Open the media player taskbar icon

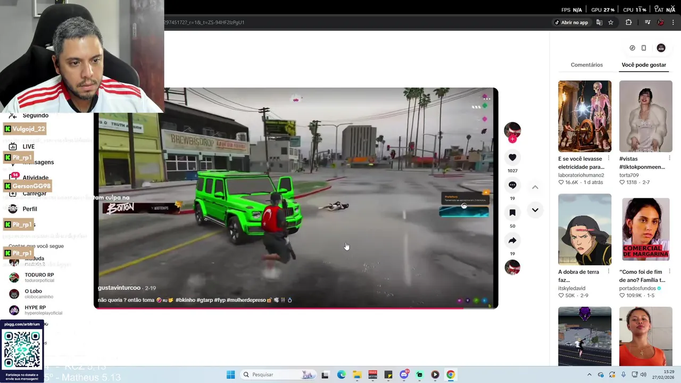click(435, 374)
